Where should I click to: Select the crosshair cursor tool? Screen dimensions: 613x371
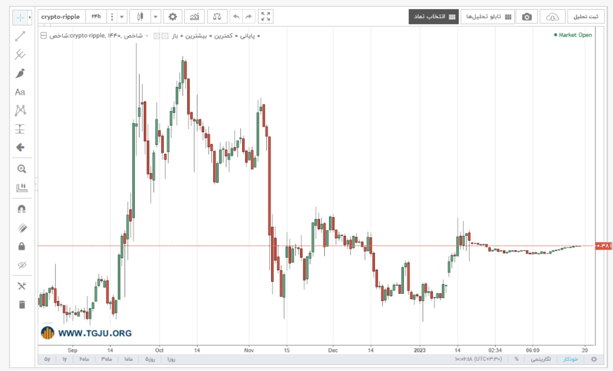20,17
